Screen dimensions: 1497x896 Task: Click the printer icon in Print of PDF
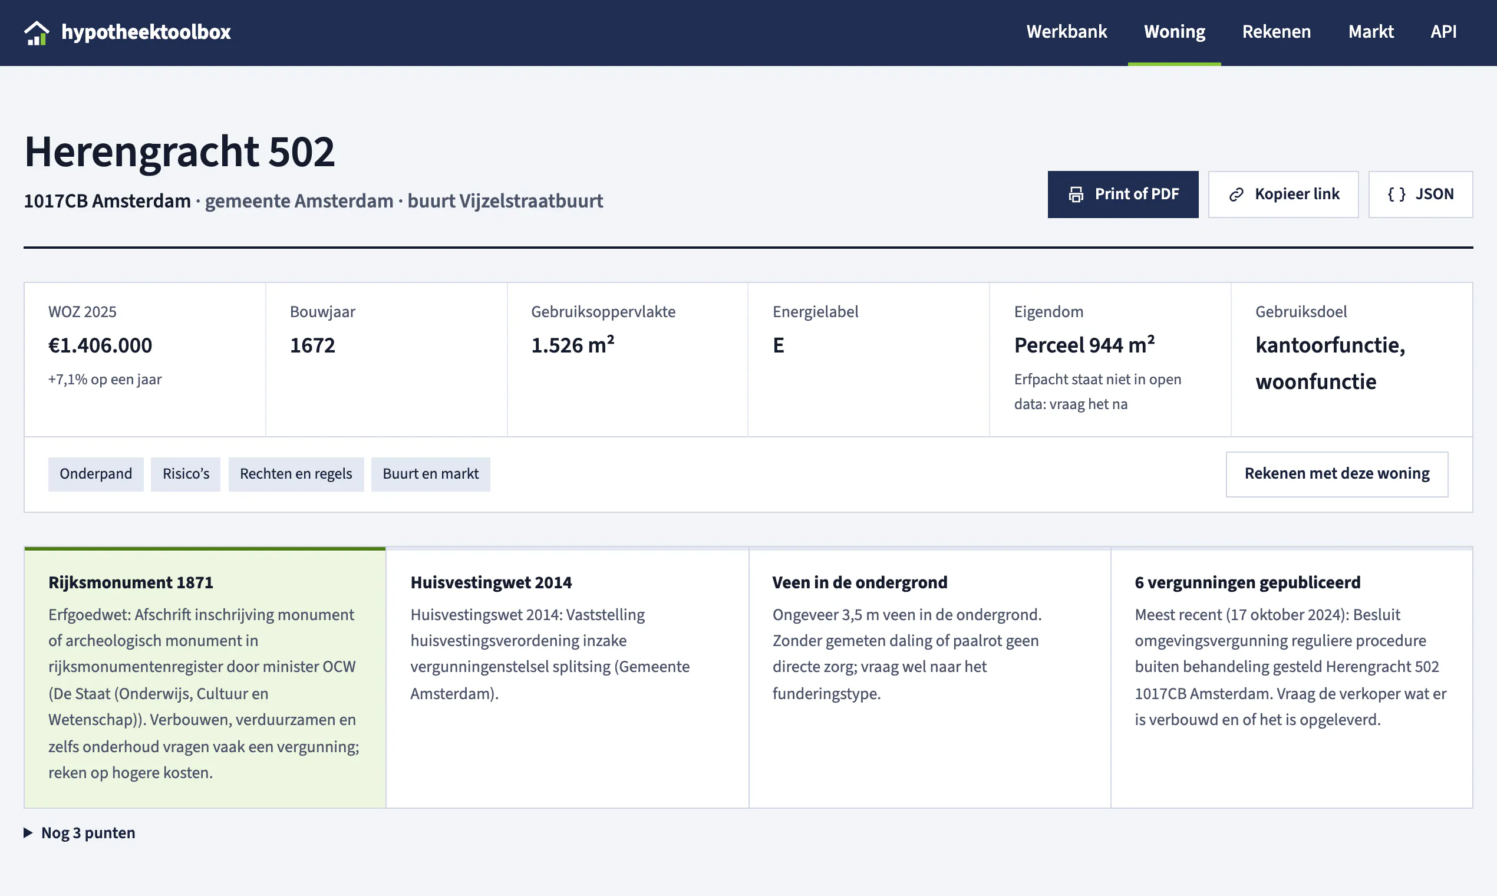(x=1076, y=195)
